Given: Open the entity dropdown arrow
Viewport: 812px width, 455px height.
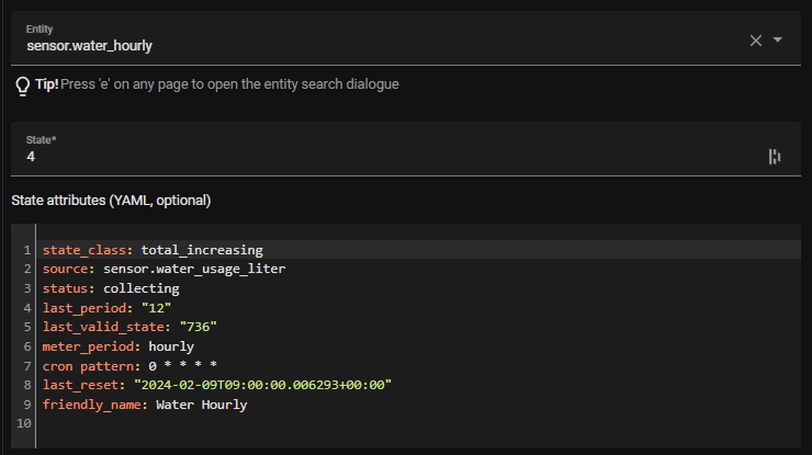Looking at the screenshot, I should pos(778,40).
